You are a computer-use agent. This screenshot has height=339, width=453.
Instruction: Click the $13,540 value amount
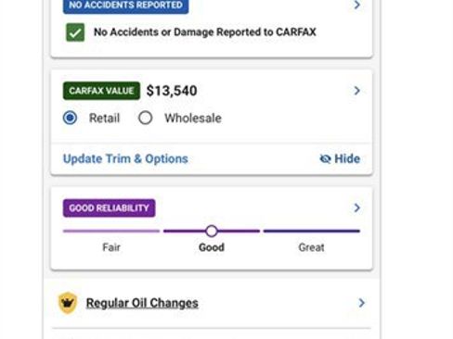pyautogui.click(x=172, y=91)
